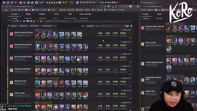This screenshot has height=111, width=197.
Task: Click the A badge beside Syndicate Twisted Fate
Action: click(x=143, y=80)
